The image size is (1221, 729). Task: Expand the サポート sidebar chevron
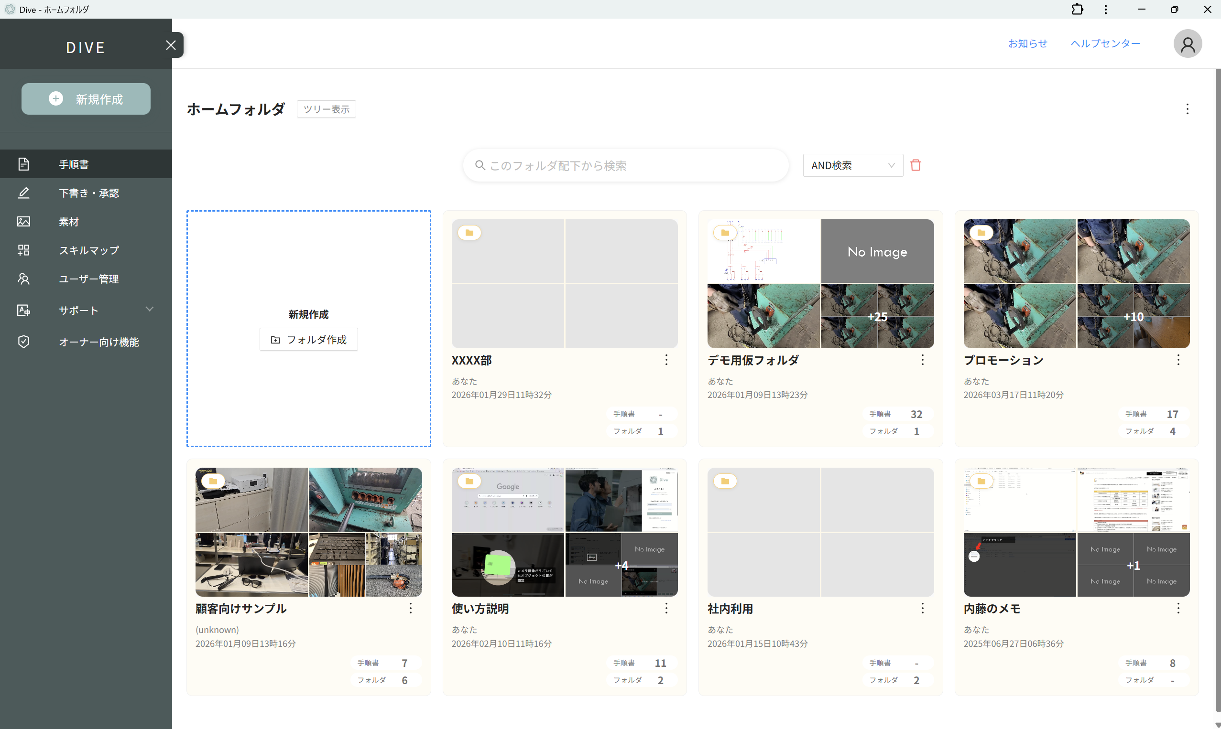point(150,310)
